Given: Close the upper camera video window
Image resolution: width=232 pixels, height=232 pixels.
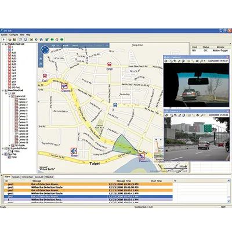Looking at the screenshot, I should (x=227, y=57).
